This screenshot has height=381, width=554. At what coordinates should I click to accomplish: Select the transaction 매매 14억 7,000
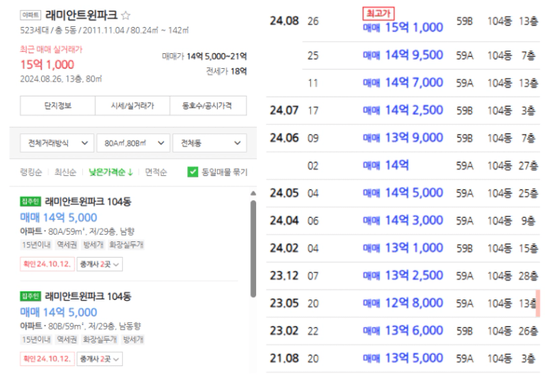(x=403, y=83)
